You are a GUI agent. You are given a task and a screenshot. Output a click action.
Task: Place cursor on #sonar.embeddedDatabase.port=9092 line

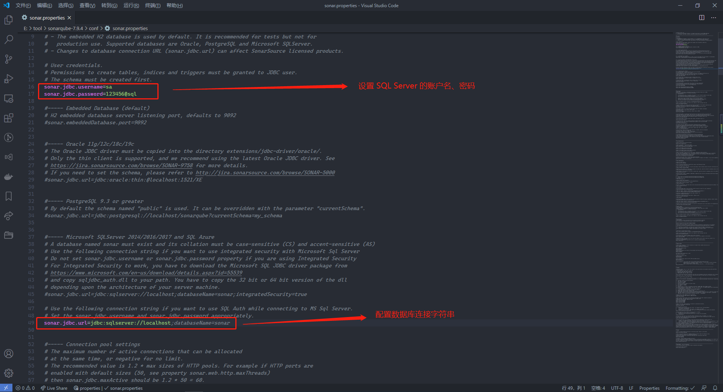click(96, 122)
